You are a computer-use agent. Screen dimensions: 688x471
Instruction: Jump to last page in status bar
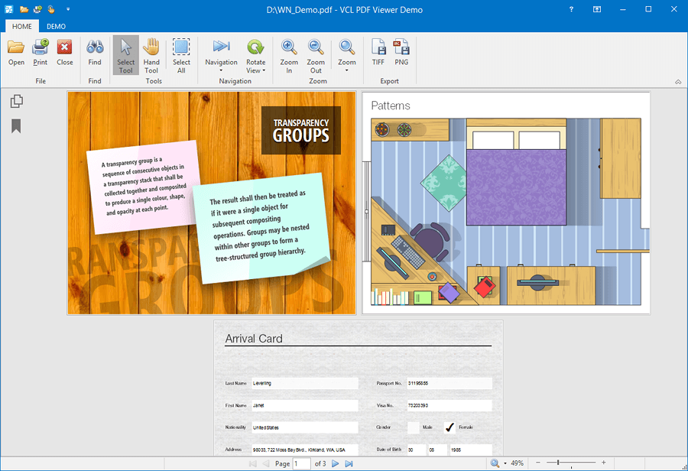[x=349, y=463]
